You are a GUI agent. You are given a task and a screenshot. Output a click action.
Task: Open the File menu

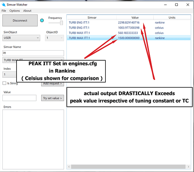(4, 11)
